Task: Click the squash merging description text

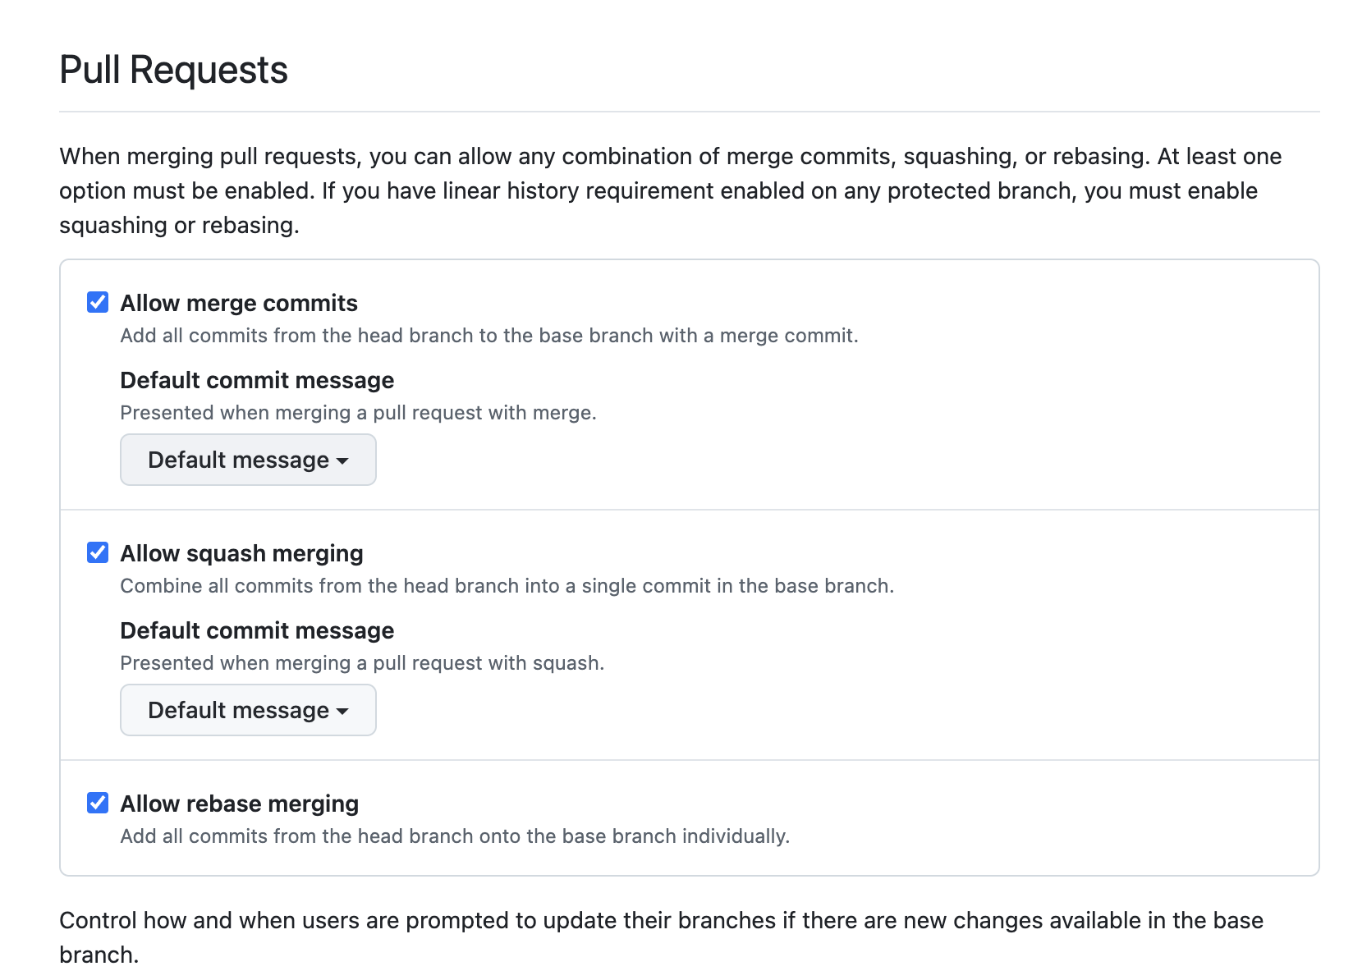Action: click(508, 585)
